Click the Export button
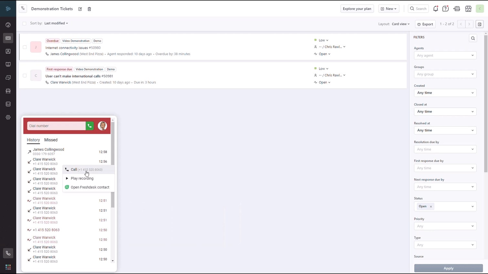The image size is (488, 274). point(425,24)
